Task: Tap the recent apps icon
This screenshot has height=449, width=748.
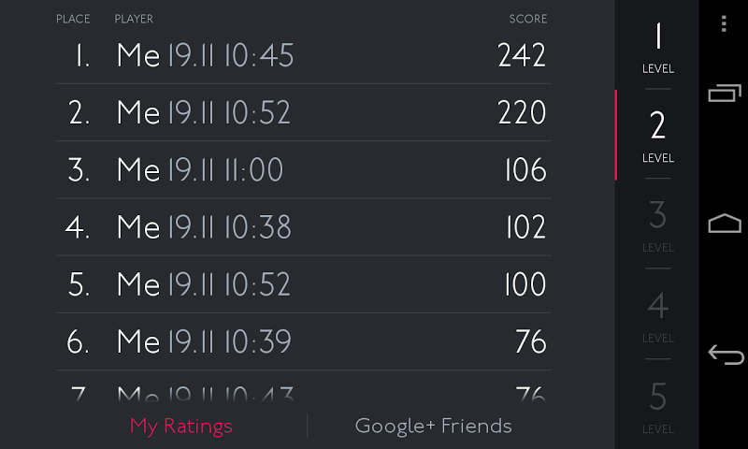Action: tap(724, 93)
